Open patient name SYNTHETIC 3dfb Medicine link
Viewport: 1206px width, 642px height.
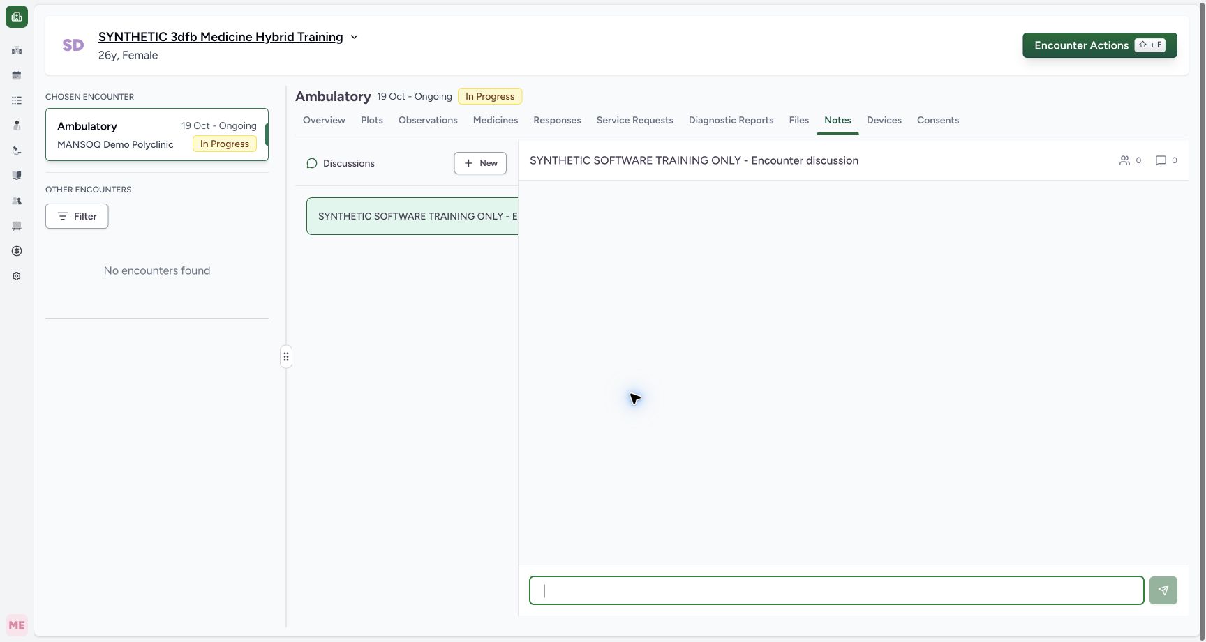pyautogui.click(x=221, y=37)
